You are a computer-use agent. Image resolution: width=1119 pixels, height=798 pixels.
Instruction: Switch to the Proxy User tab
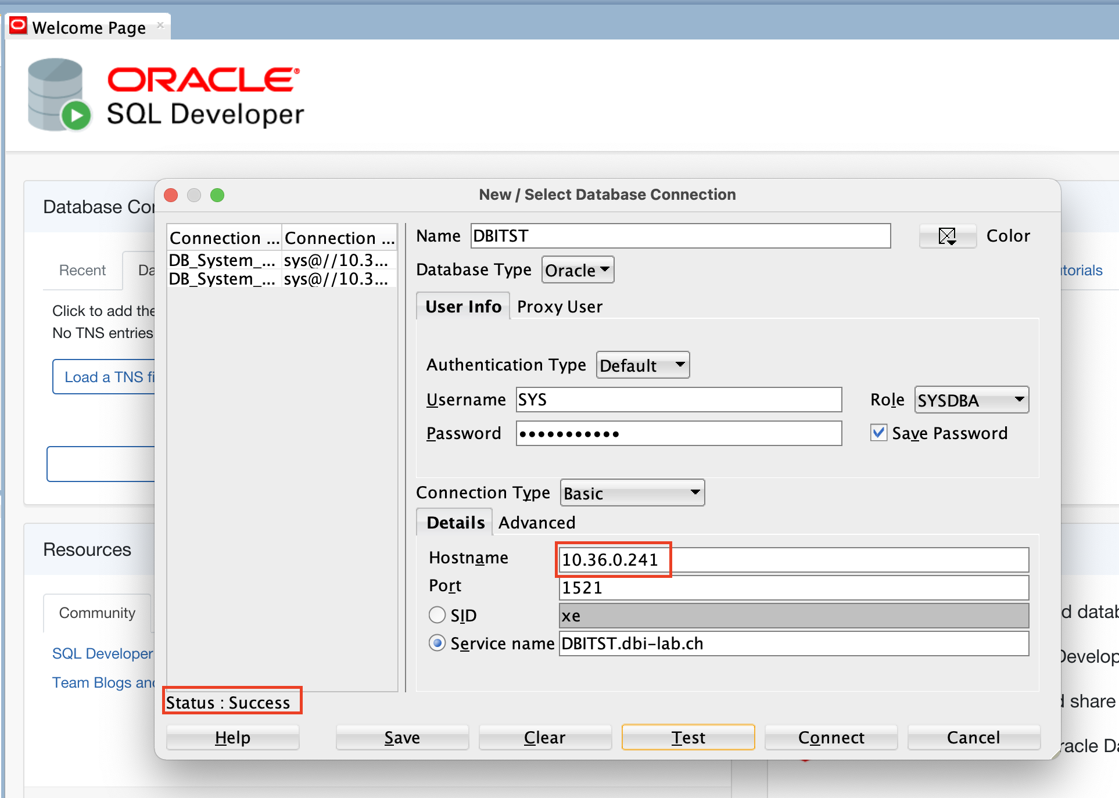[x=559, y=307]
